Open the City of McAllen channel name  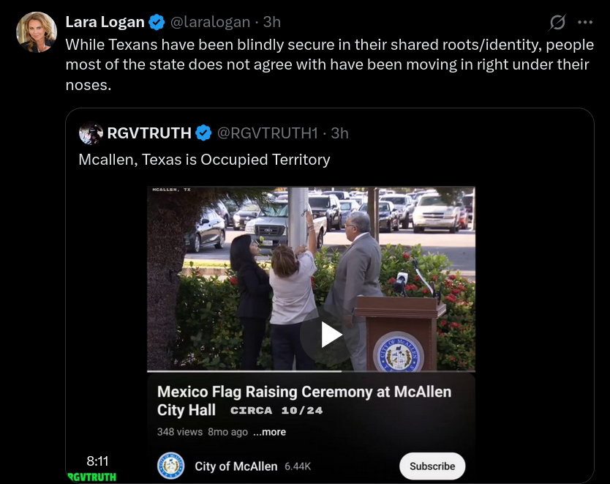[236, 466]
